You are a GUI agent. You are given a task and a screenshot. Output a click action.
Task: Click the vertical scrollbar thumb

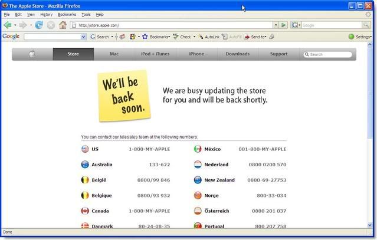point(370,93)
